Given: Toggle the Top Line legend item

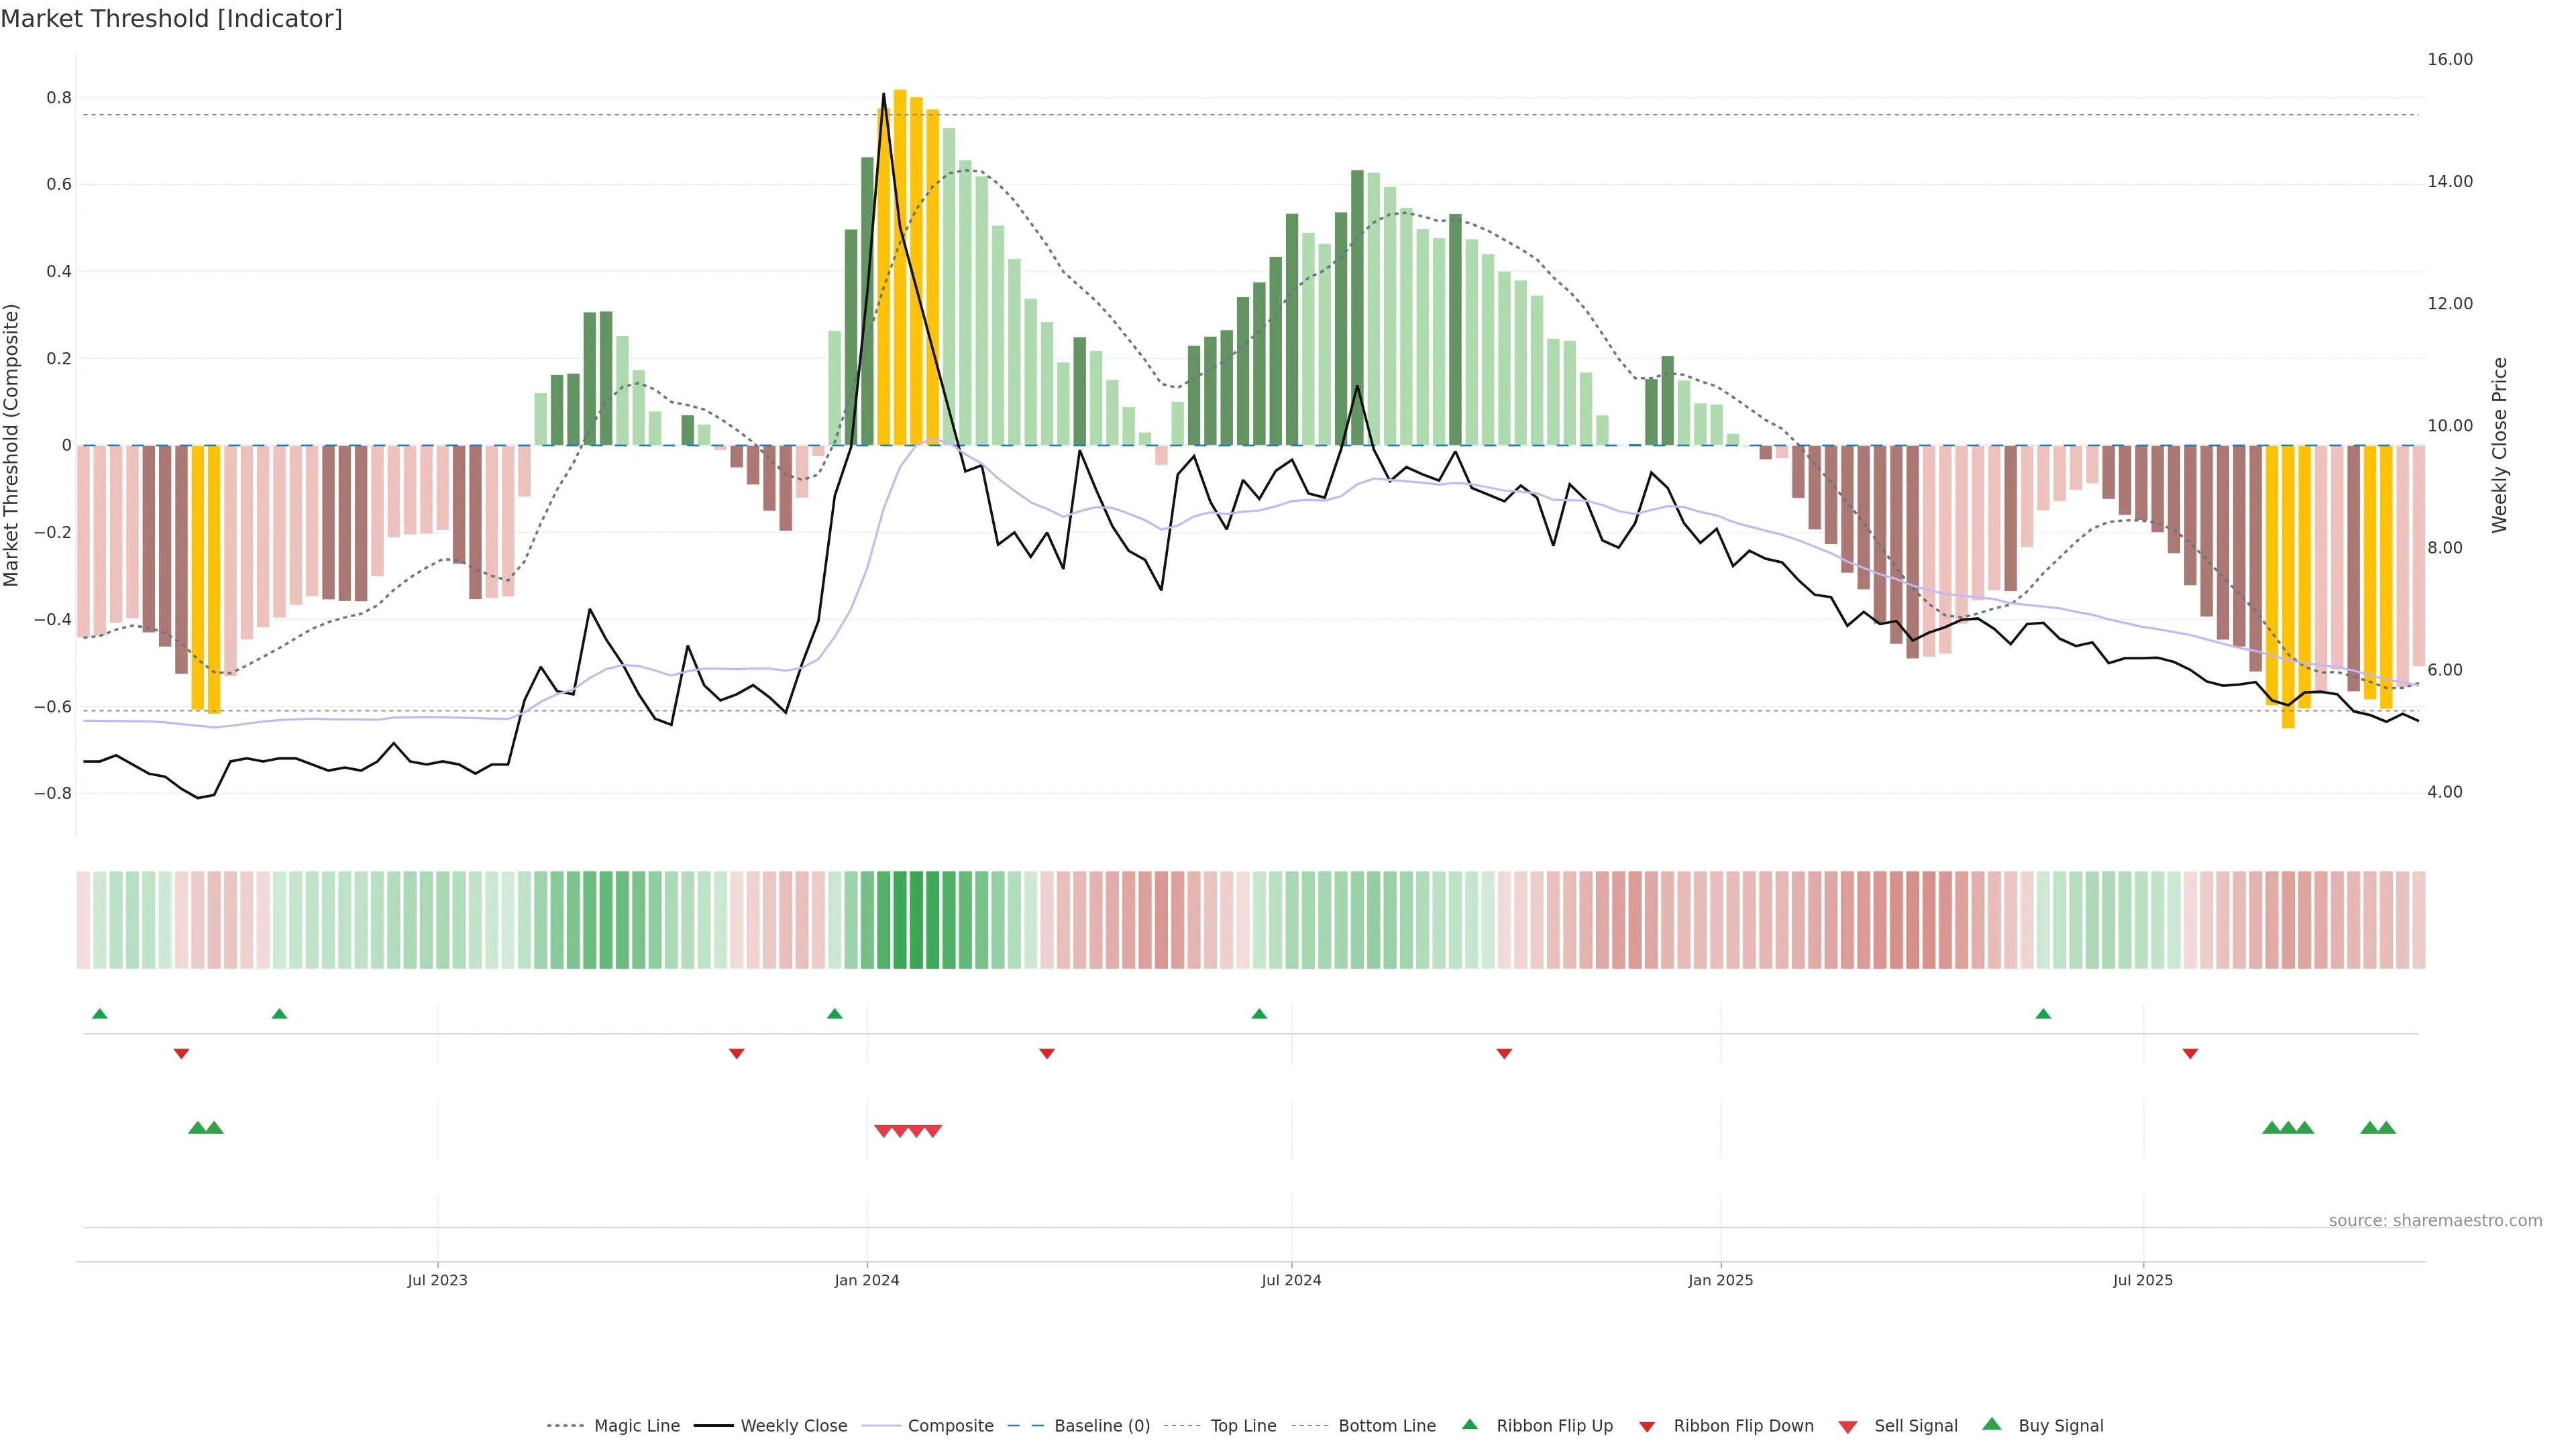Looking at the screenshot, I should point(1243,1426).
